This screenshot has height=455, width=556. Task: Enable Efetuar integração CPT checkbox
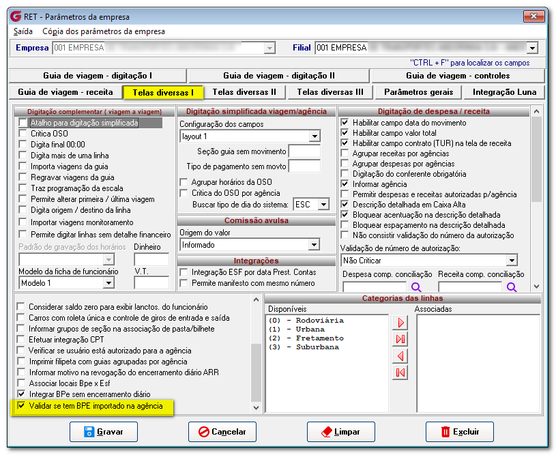tap(21, 340)
